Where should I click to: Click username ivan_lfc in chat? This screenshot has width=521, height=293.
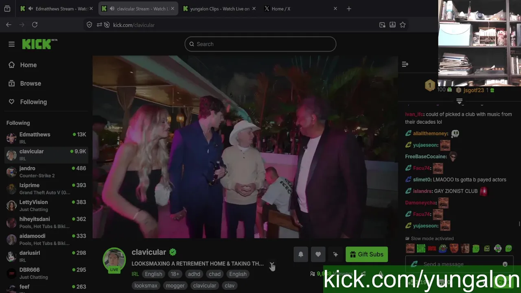click(x=414, y=114)
